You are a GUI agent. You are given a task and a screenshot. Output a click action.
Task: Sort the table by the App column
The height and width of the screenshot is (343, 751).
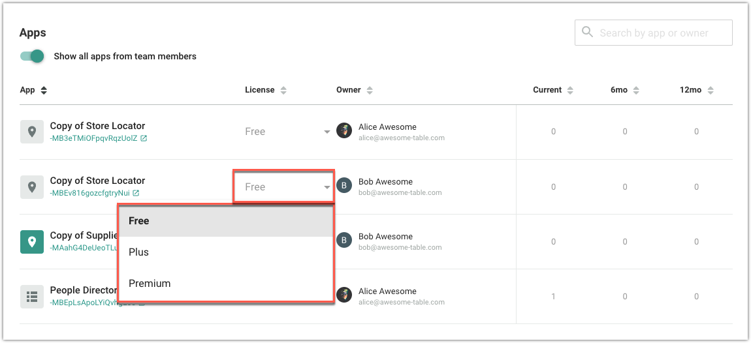tap(44, 90)
